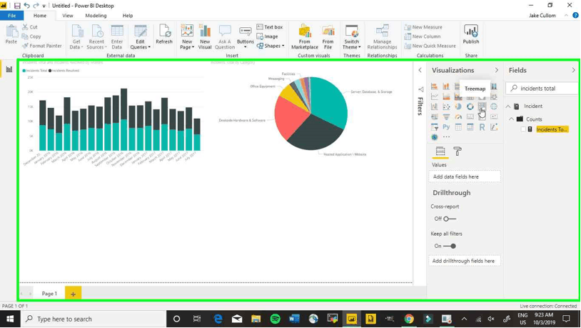581x328 pixels.
Task: Switch to the View ribbon tab
Action: [67, 16]
